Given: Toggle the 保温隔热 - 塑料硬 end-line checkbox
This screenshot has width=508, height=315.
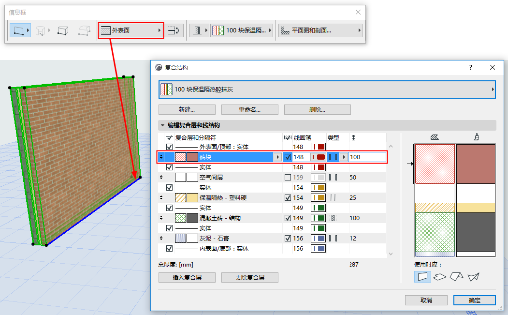Looking at the screenshot, I should click(288, 197).
